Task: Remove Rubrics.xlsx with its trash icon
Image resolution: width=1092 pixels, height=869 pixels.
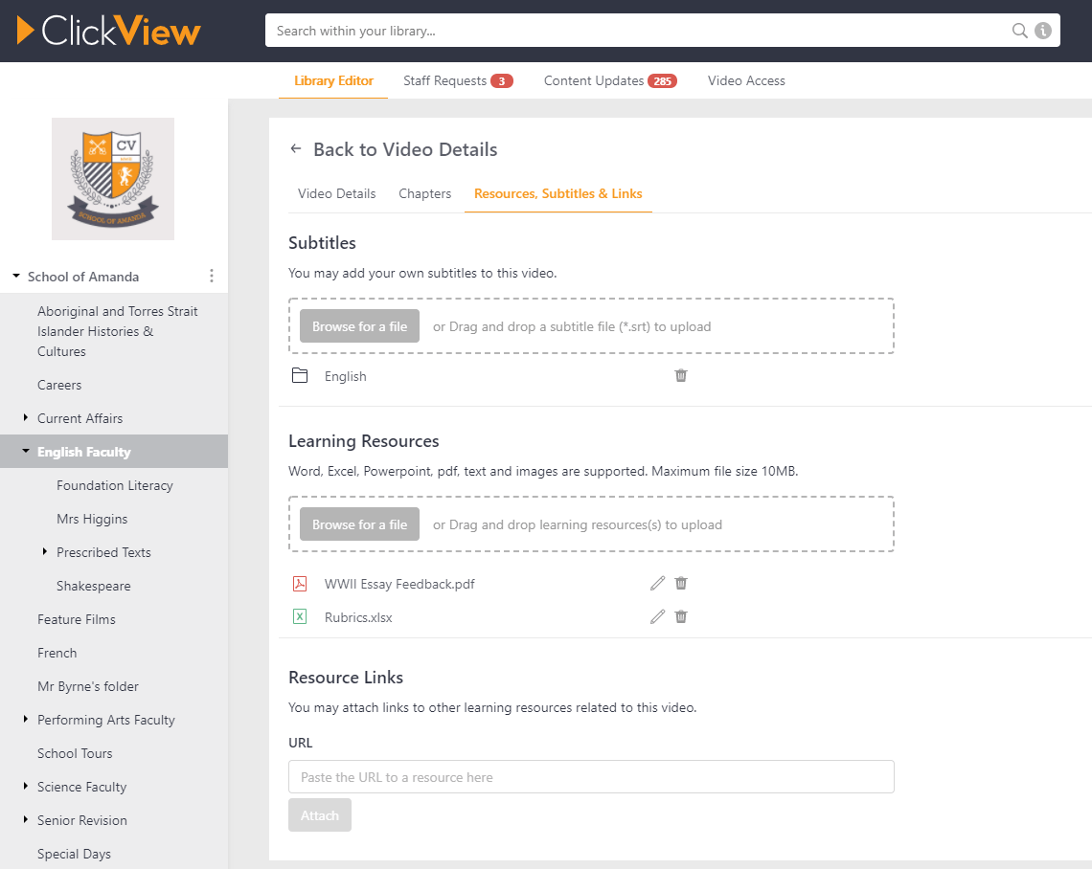Action: 681,617
